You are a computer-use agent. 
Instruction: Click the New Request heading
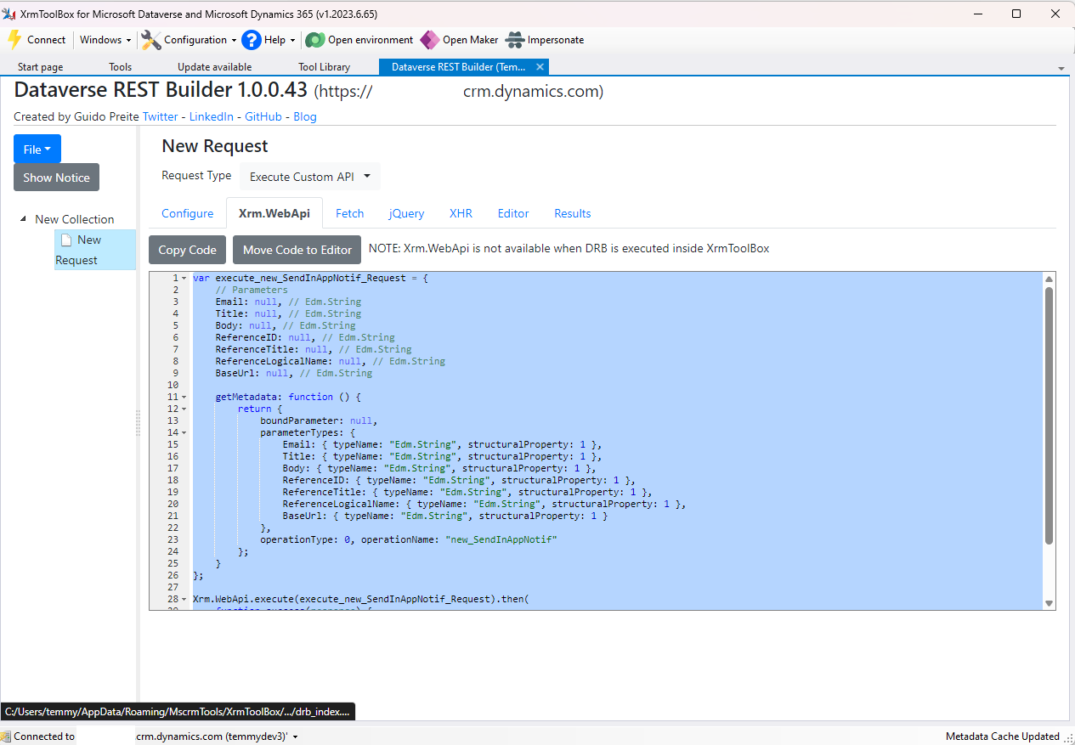[x=215, y=146]
